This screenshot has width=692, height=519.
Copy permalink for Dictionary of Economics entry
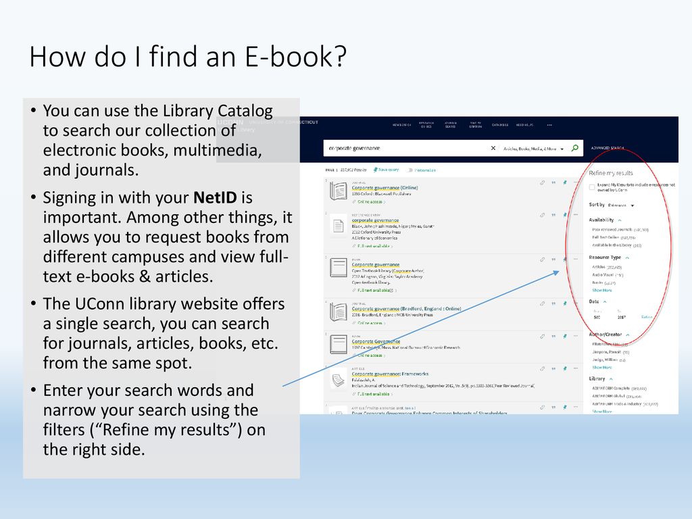(x=542, y=215)
